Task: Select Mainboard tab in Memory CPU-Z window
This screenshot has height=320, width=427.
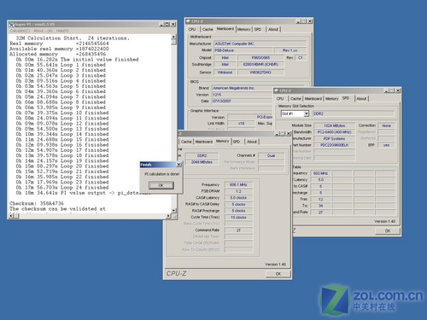Action: pos(204,142)
